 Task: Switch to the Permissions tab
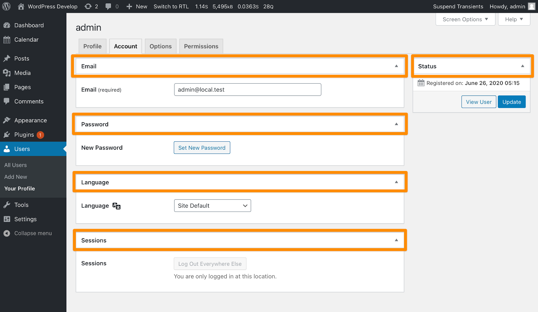tap(201, 46)
